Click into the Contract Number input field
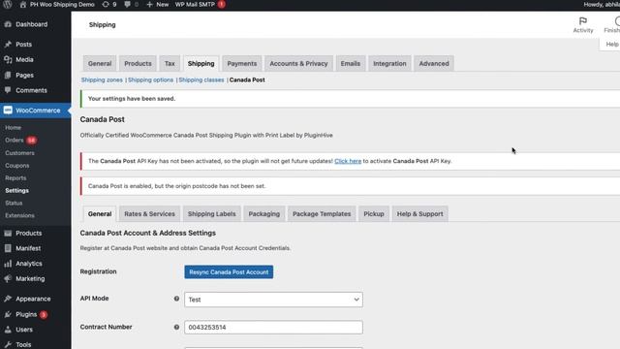620x349 pixels. [x=273, y=328]
